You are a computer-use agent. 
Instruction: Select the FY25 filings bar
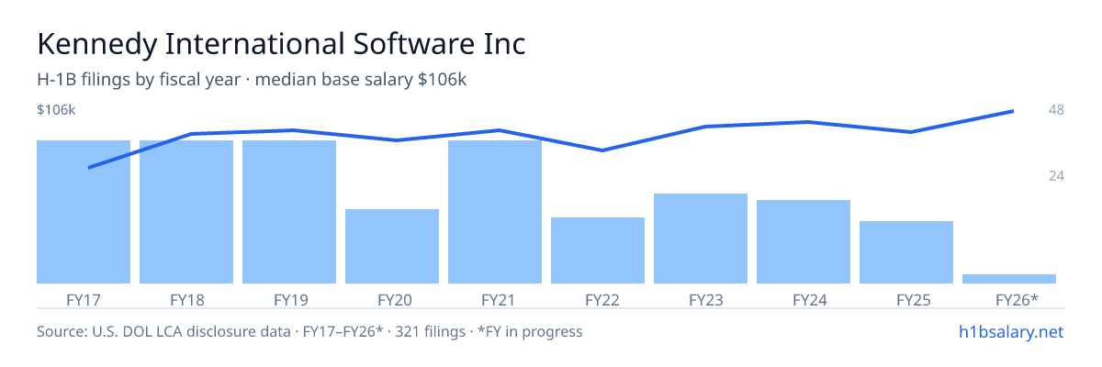906,252
